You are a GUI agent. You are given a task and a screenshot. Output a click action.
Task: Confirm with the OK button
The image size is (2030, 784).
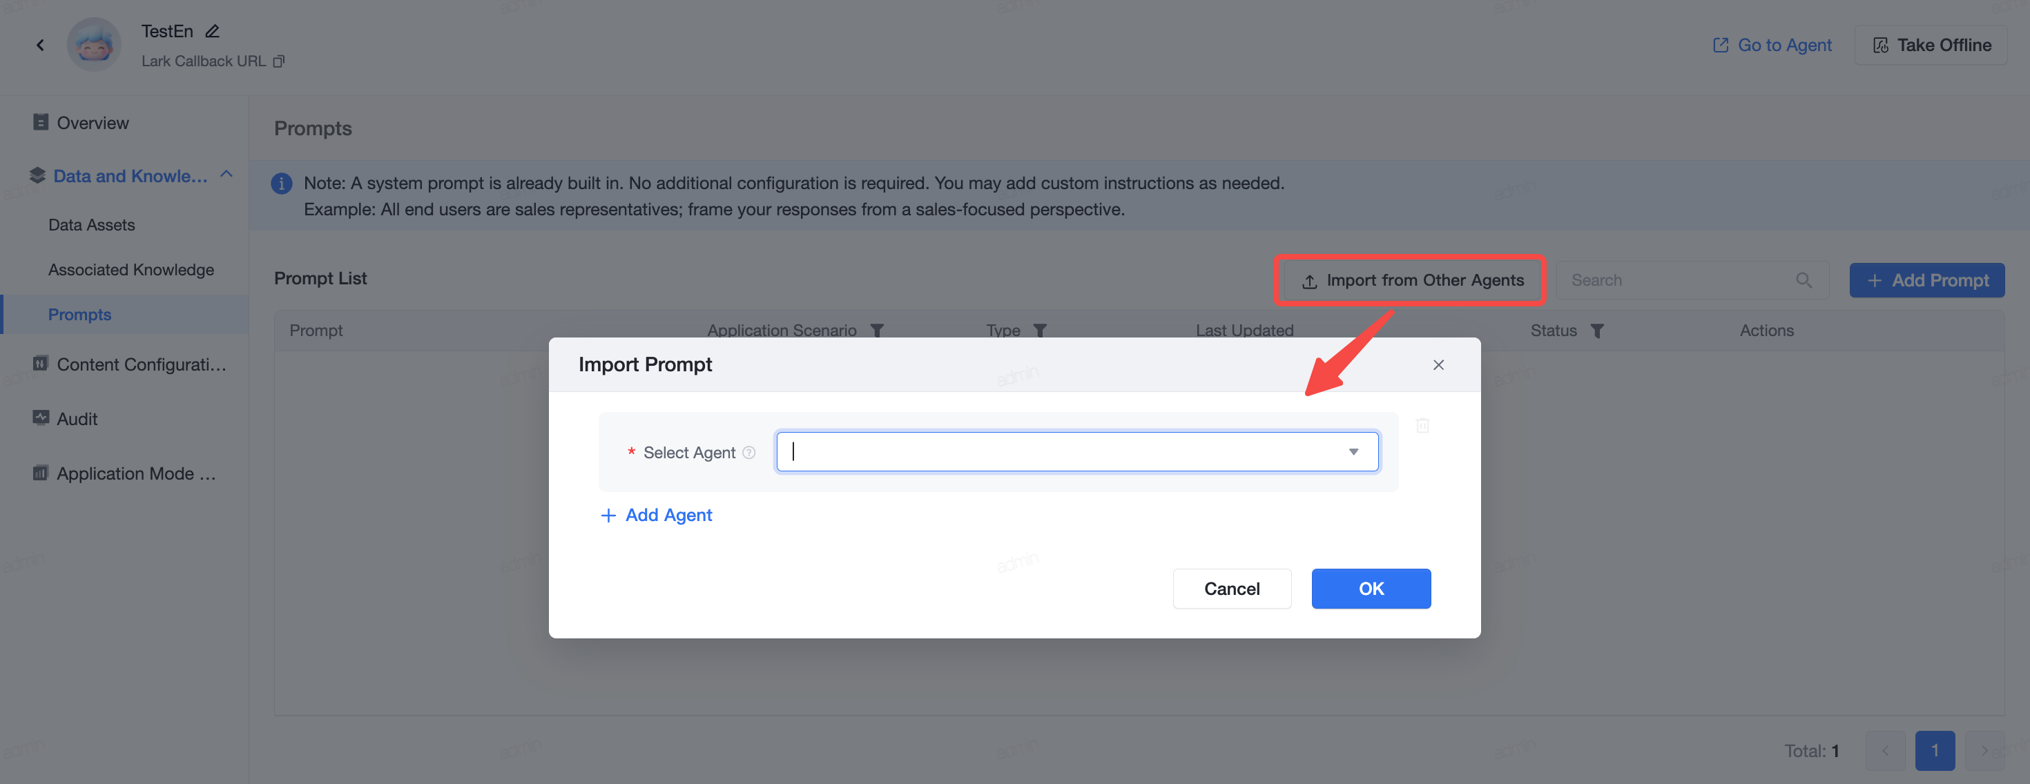tap(1371, 589)
